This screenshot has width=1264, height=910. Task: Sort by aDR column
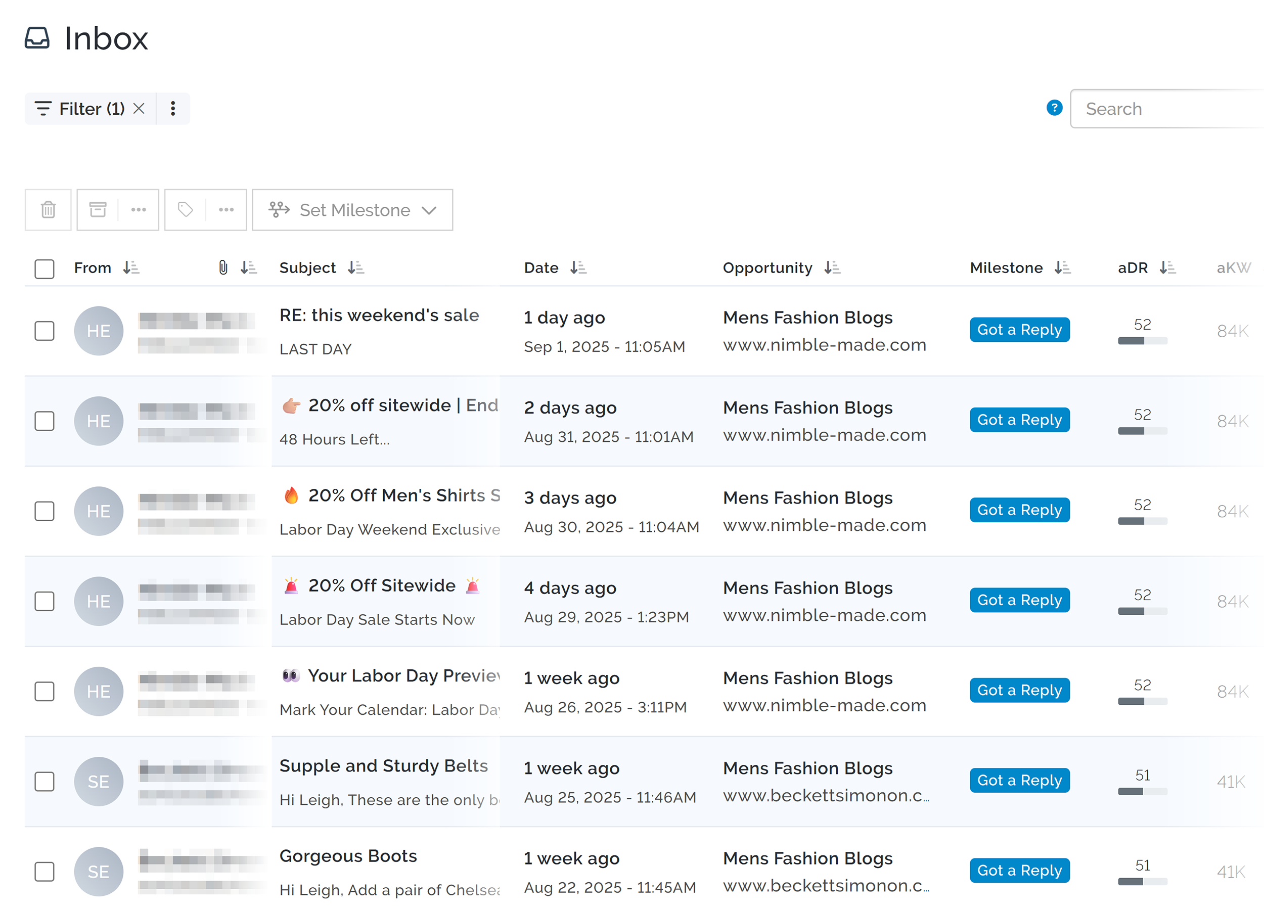point(1167,268)
